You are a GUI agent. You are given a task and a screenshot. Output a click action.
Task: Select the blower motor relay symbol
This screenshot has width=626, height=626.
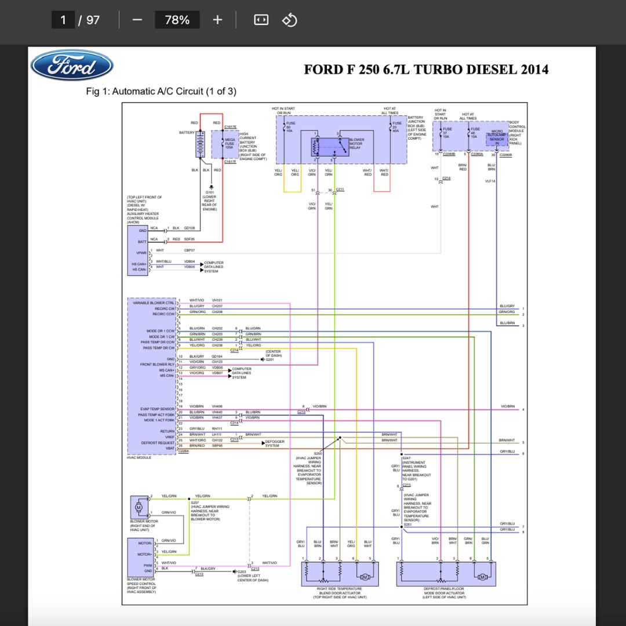[x=330, y=145]
